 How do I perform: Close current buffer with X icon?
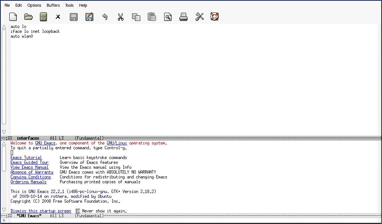pos(58,17)
